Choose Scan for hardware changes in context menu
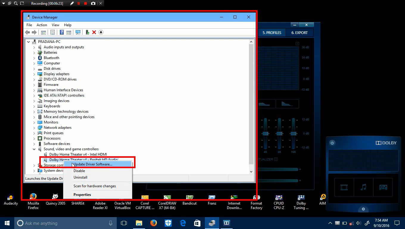The image size is (405, 229). coord(98,186)
